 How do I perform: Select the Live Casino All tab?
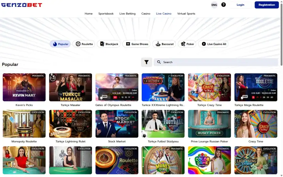pos(213,44)
